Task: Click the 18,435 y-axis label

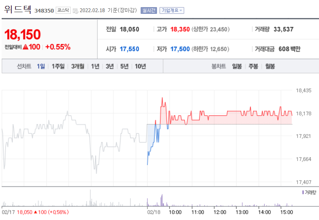Action: (x=304, y=91)
